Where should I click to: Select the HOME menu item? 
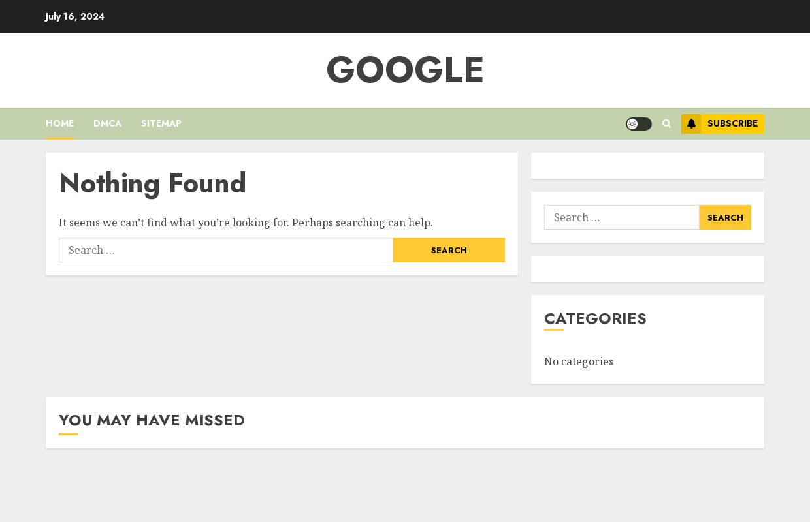pos(59,123)
